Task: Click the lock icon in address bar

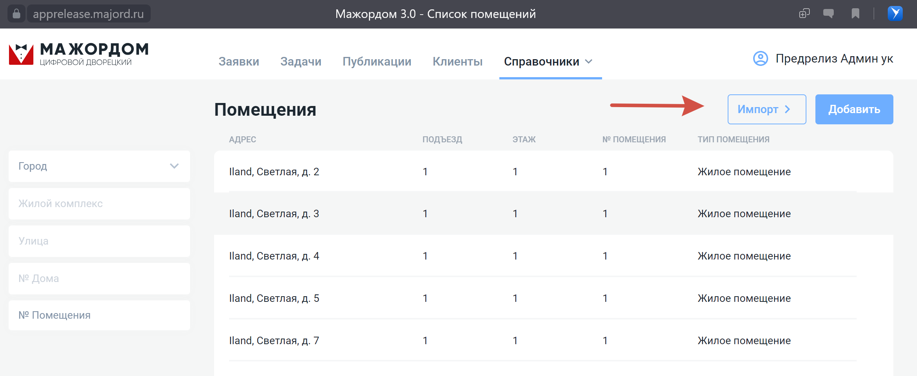Action: [x=16, y=14]
